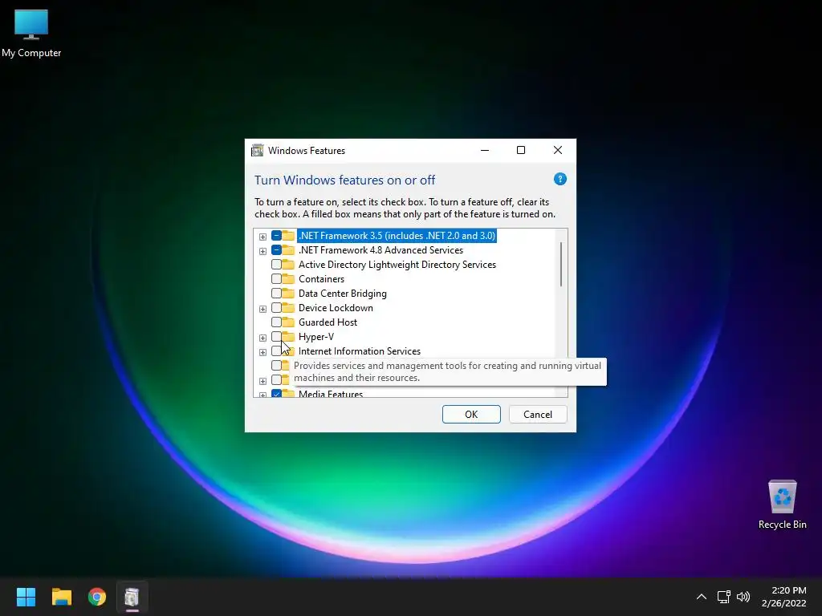Enable the Device Lockdown checkbox

[276, 307]
